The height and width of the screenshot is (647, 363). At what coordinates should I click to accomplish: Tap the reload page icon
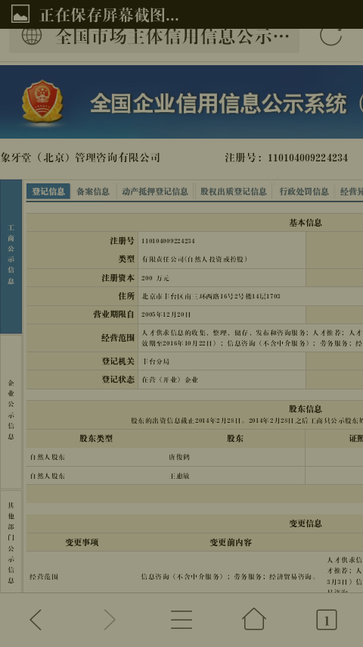[331, 36]
